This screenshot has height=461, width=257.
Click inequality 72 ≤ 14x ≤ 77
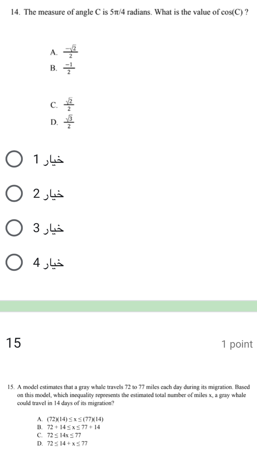59,435
